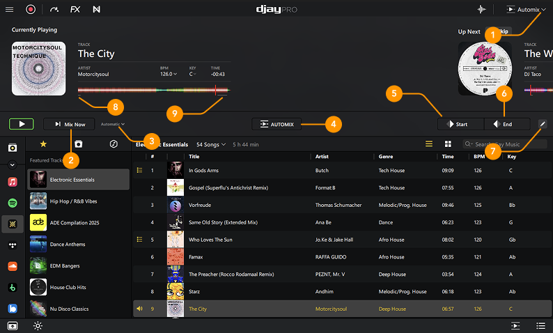The image size is (553, 333).
Task: Expand the Automix mode dropdown at top right
Action: pyautogui.click(x=528, y=10)
